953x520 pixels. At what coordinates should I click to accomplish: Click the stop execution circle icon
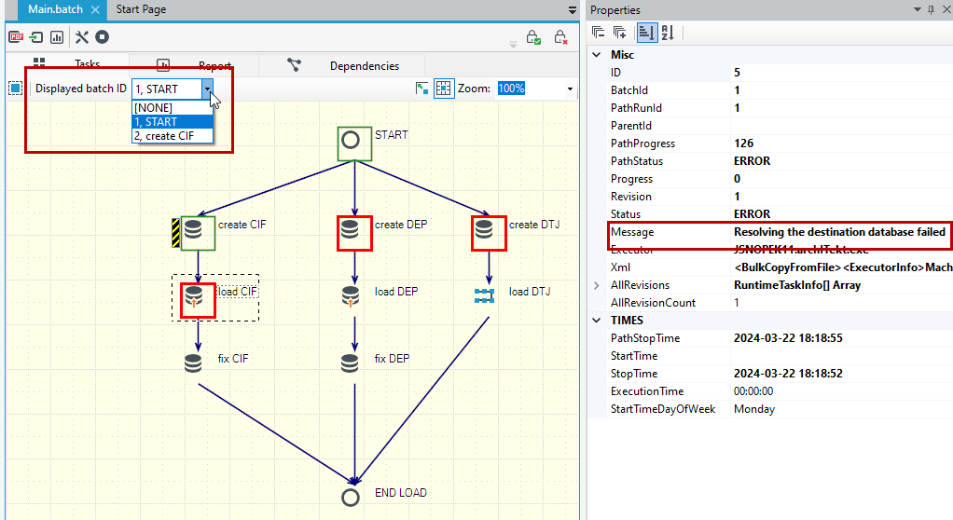click(x=103, y=37)
